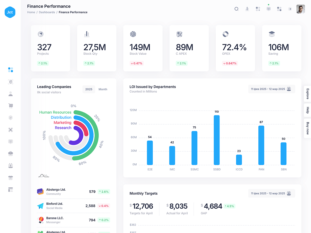Open the user profile avatar
Screen dimensions: 311x233
tap(301, 9)
